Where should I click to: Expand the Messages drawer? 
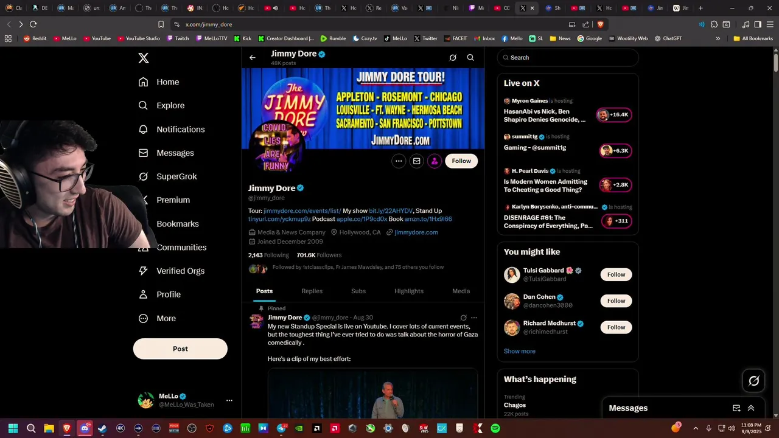point(751,408)
